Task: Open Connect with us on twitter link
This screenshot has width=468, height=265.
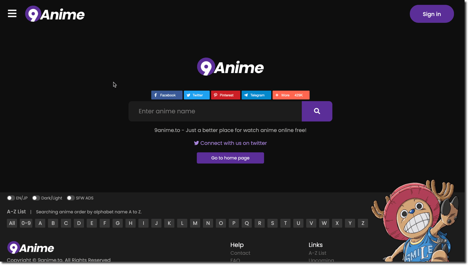Action: pos(230,143)
